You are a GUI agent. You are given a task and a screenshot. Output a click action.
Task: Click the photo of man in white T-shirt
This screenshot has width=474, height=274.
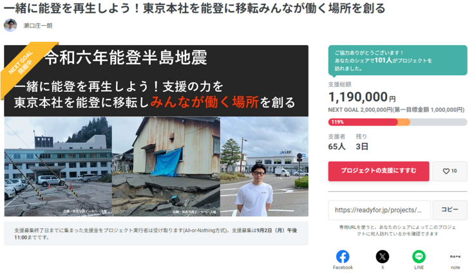coord(264,167)
